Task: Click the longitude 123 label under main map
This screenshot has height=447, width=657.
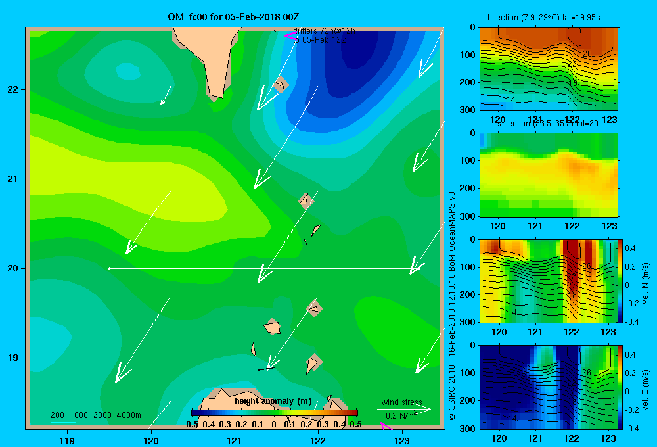Action: [x=402, y=440]
